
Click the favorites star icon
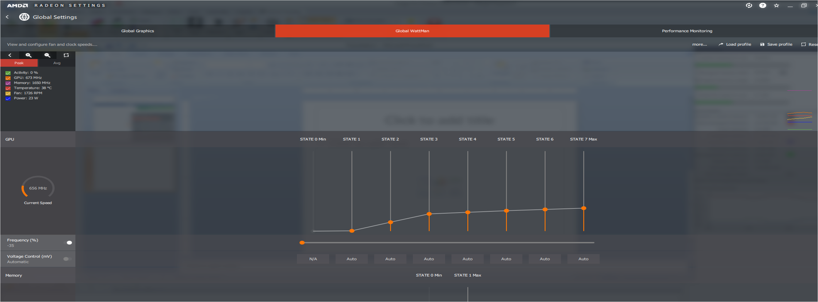point(777,5)
